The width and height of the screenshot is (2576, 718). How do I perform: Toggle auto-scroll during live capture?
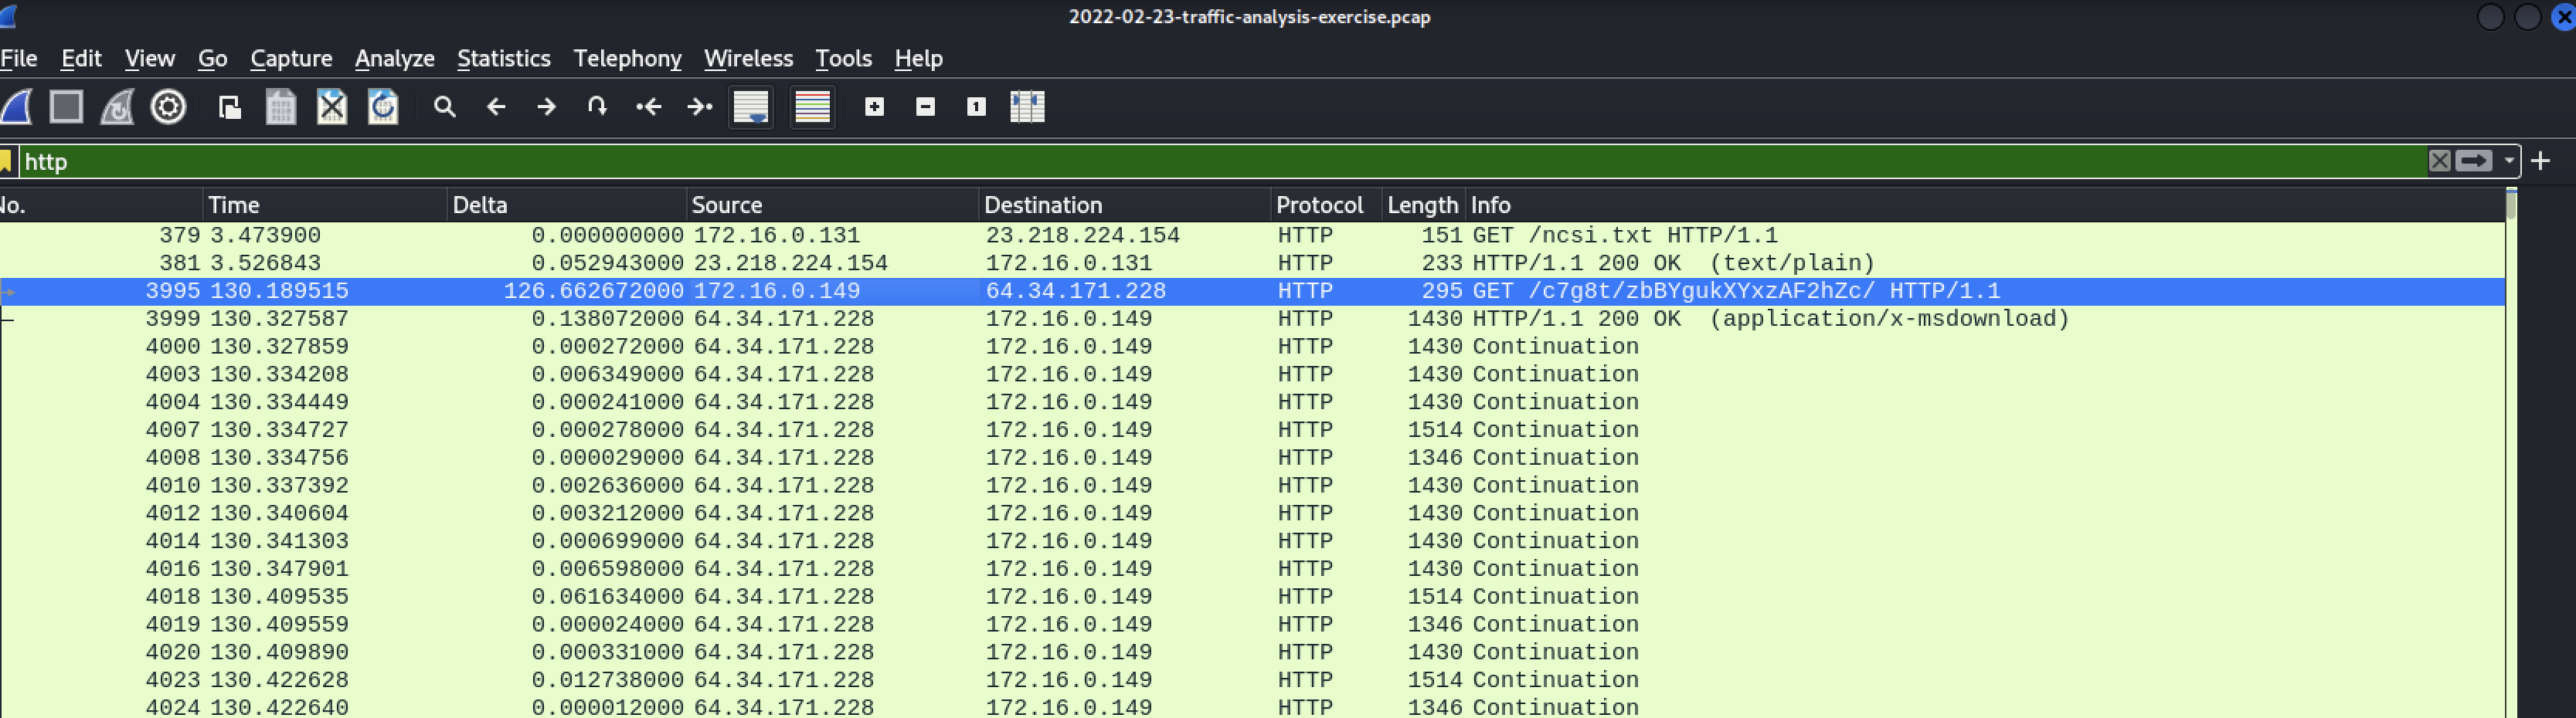pos(751,107)
